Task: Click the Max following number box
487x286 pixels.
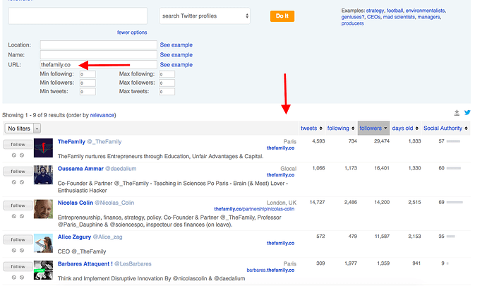Action: click(167, 74)
